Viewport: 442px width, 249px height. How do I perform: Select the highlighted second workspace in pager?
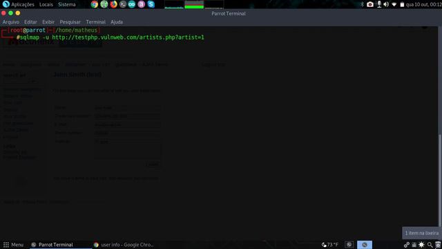click(x=365, y=245)
